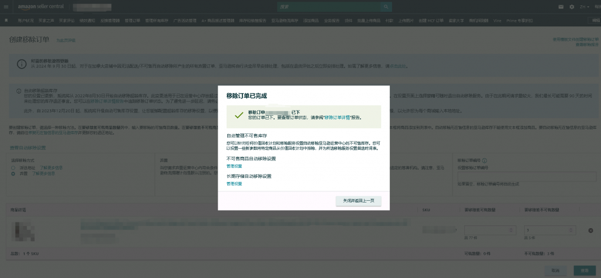Open 库存和销售报告 in navigation bar
Screen dimensions: 601x278
point(252,20)
